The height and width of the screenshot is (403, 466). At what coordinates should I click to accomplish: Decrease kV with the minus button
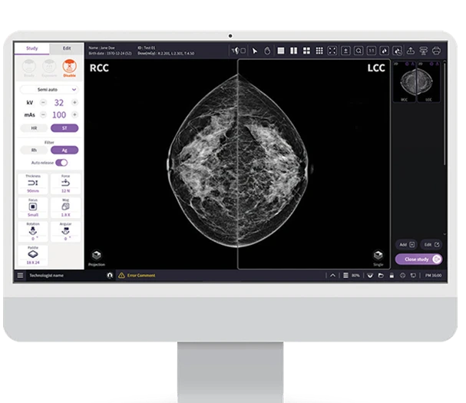pos(44,103)
